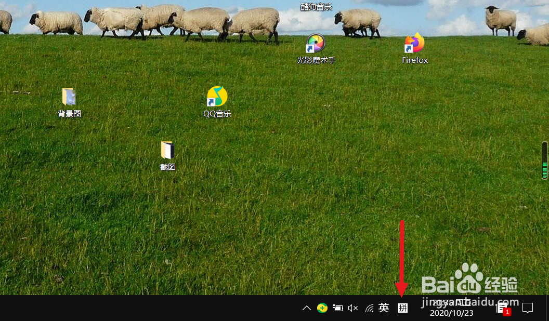Screen dimensions: 549x321
Task: Expand hidden tray icons chevron
Action: pyautogui.click(x=307, y=308)
